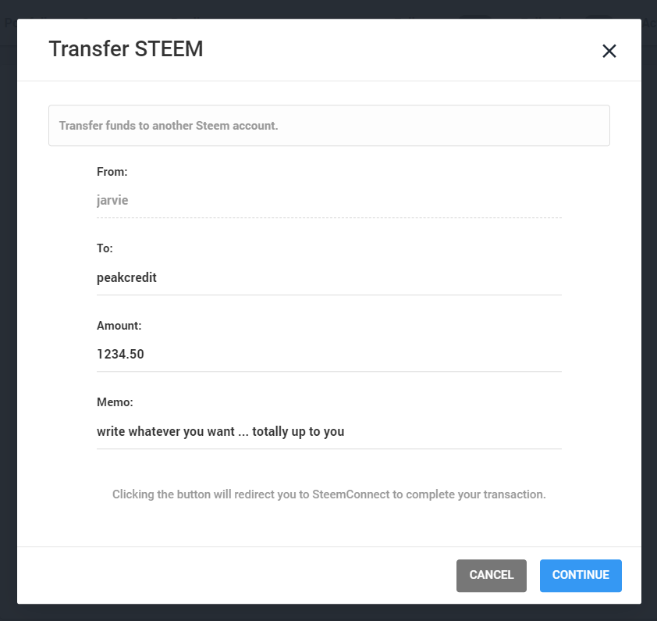The height and width of the screenshot is (621, 657).
Task: Click the "Transfer funds to another Steem account" banner
Action: [x=328, y=126]
